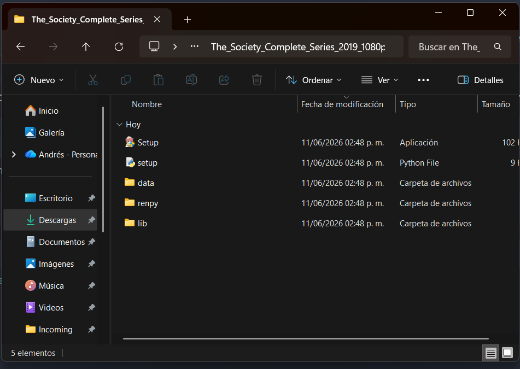520x369 pixels.
Task: Open Música in the sidebar
Action: [51, 286]
